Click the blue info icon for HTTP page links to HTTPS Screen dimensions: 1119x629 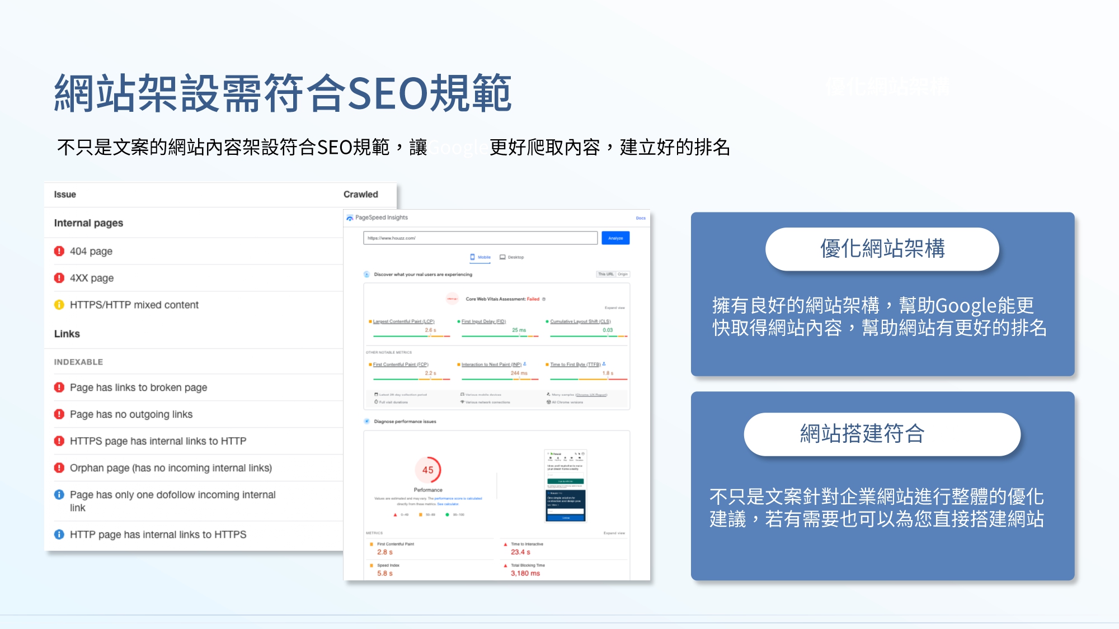(x=59, y=535)
